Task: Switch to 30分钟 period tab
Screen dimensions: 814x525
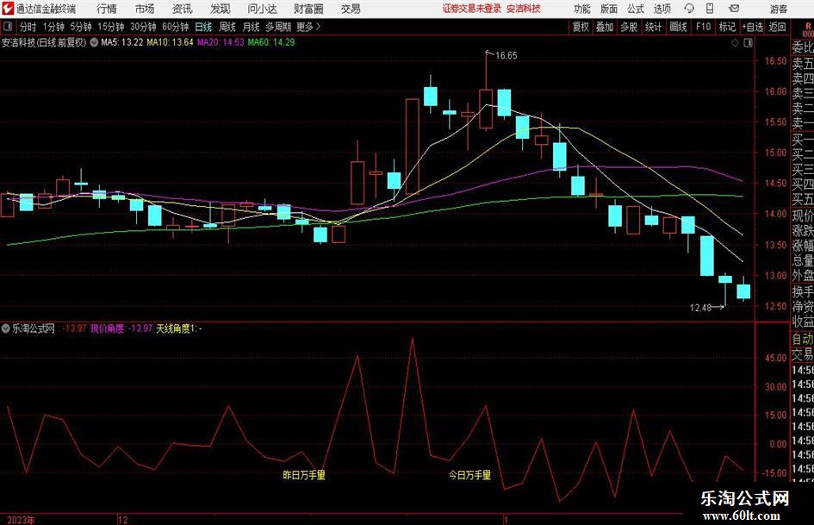Action: 143,27
